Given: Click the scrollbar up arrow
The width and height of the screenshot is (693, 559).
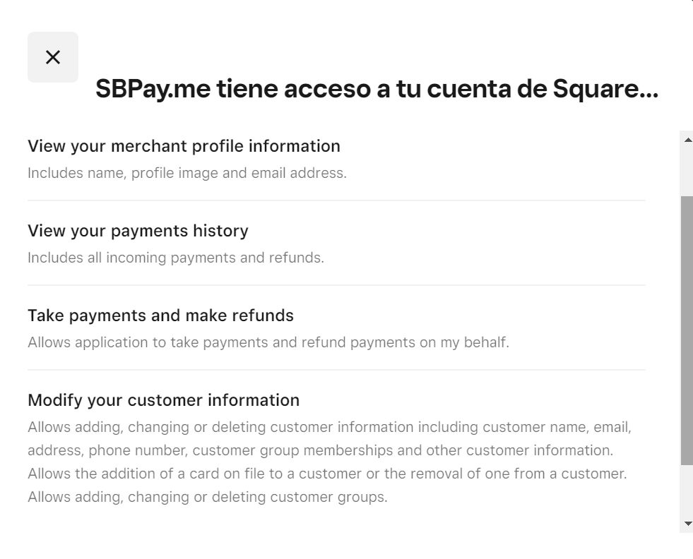Looking at the screenshot, I should [688, 140].
